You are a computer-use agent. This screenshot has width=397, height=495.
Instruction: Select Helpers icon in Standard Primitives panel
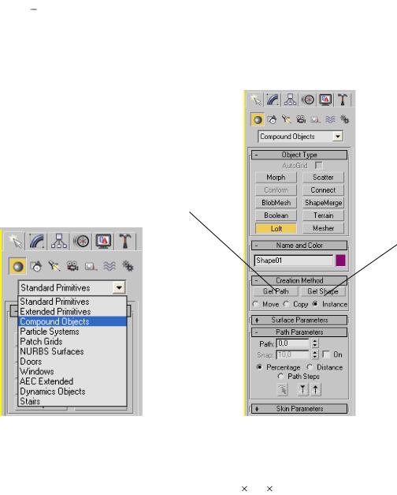coord(91,267)
